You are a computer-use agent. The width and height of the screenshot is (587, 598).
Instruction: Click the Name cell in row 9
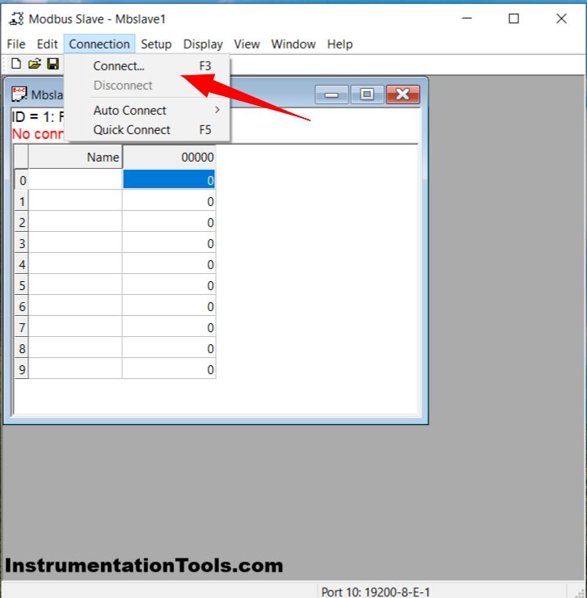click(x=75, y=368)
